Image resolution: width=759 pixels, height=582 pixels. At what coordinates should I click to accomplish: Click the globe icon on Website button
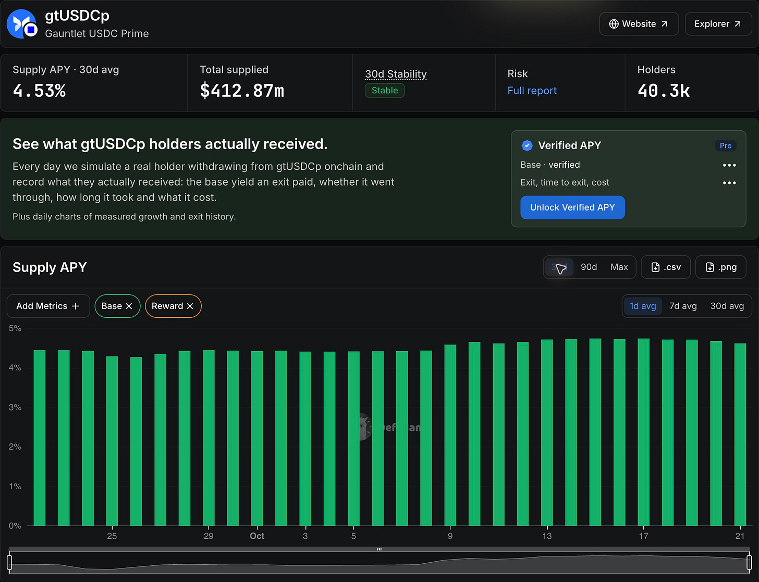[x=614, y=24]
